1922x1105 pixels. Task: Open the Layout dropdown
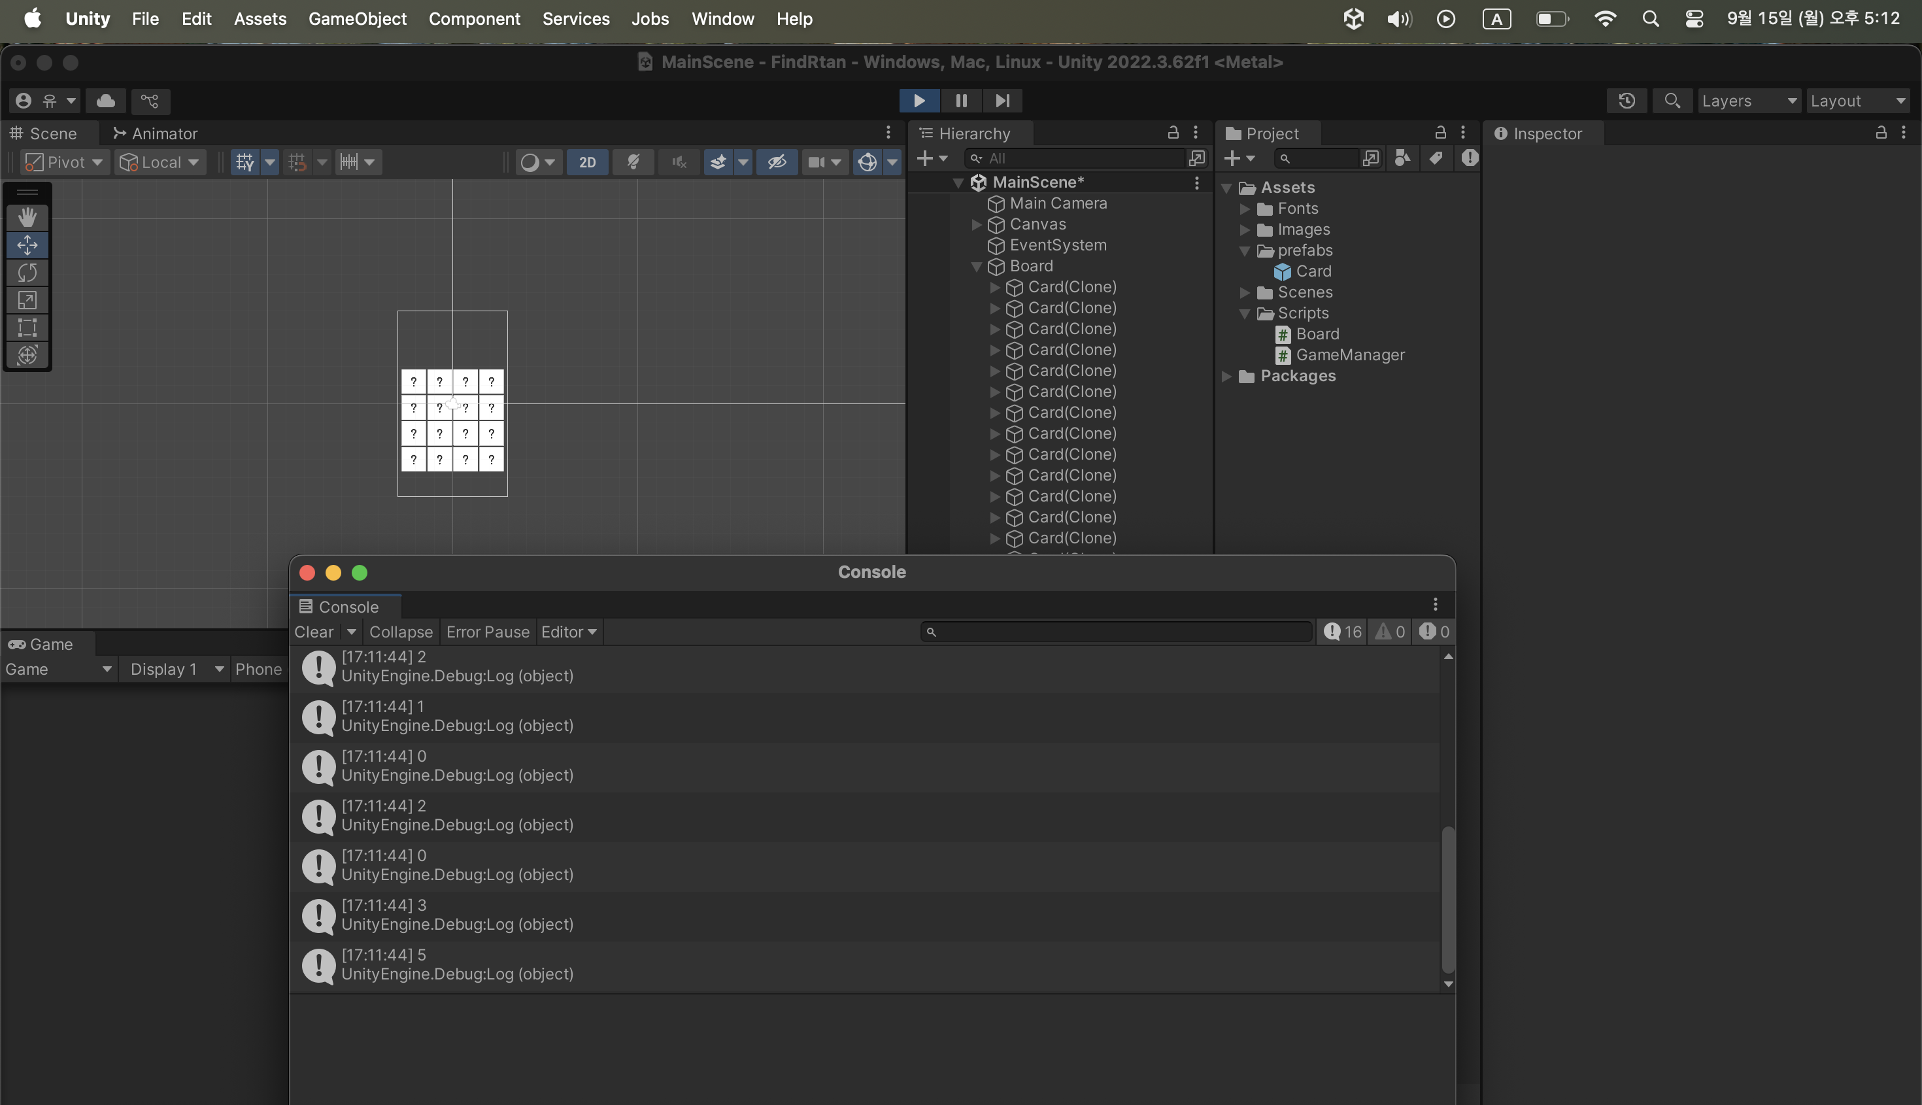(1859, 101)
